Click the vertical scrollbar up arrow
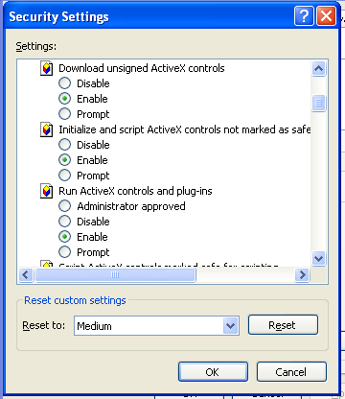 tap(318, 68)
